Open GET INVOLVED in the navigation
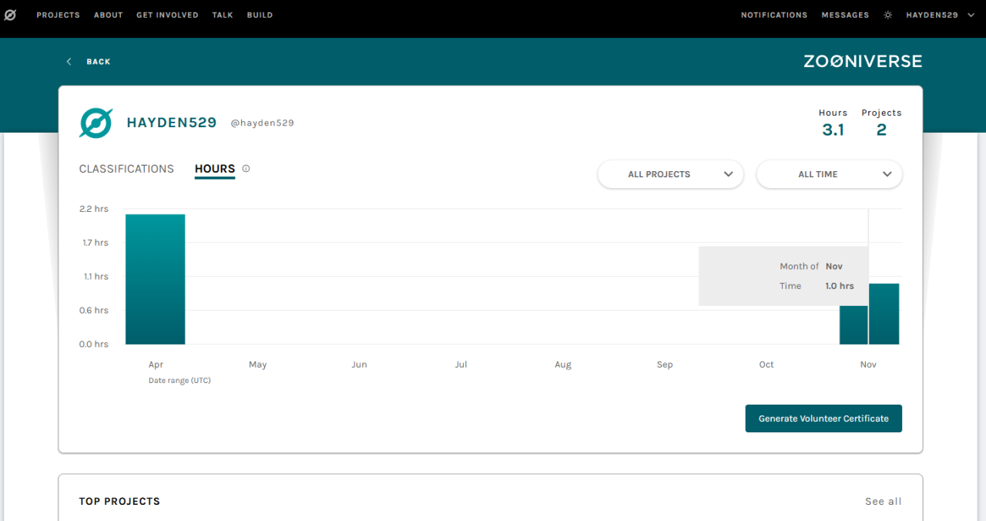Screen dimensions: 986x521 coord(167,15)
